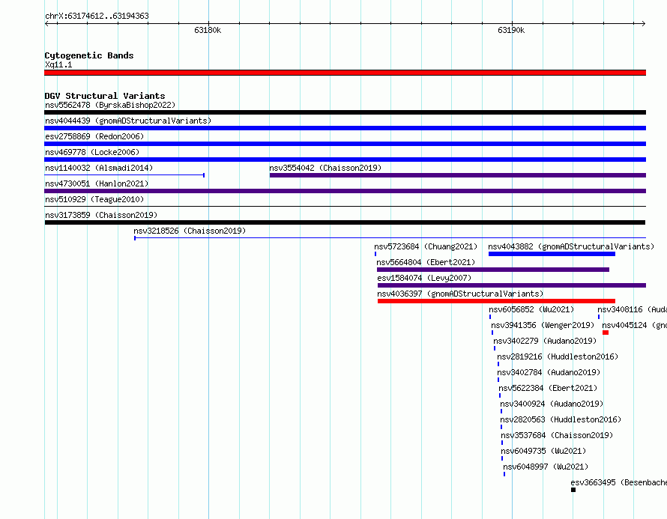This screenshot has width=667, height=519.
Task: Click the purple nsv3554042 variant bar
Action: click(458, 175)
